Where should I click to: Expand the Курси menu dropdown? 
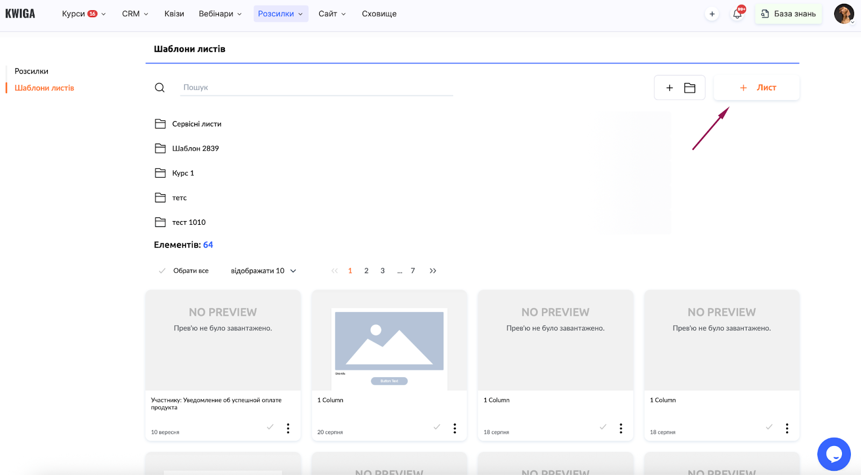tap(83, 14)
